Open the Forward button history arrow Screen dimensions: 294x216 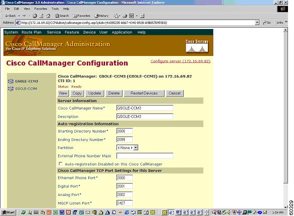[x=30, y=16]
